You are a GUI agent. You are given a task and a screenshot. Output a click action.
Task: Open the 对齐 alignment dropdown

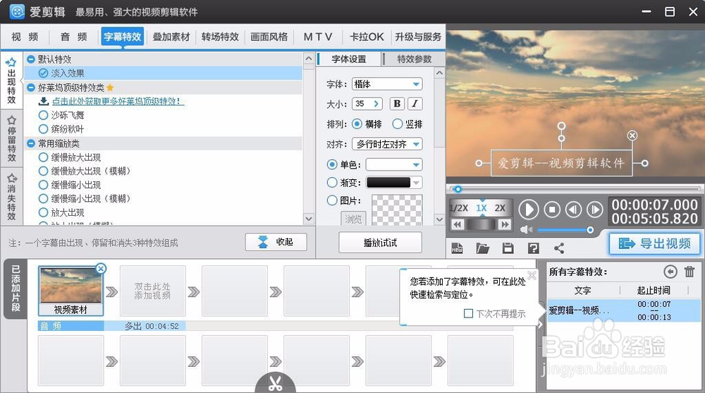point(387,144)
